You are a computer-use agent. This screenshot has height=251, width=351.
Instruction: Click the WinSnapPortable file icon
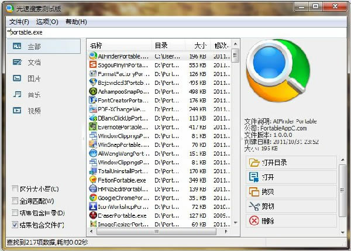coord(93,145)
